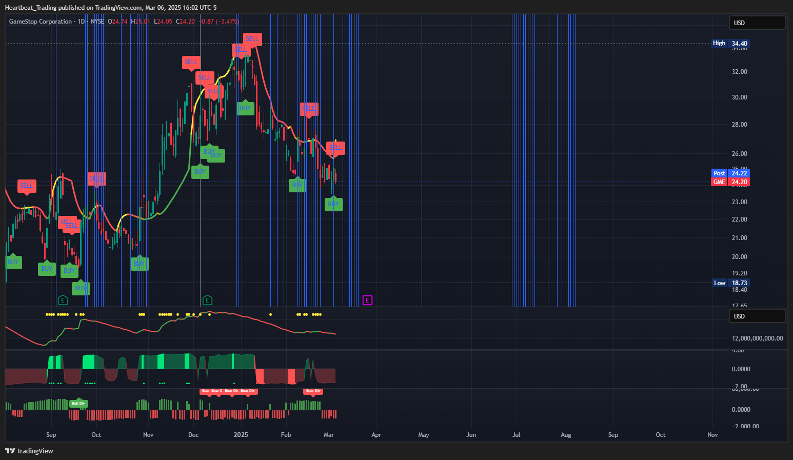Click the L24.05 low value
793x460 pixels.
tap(163, 22)
